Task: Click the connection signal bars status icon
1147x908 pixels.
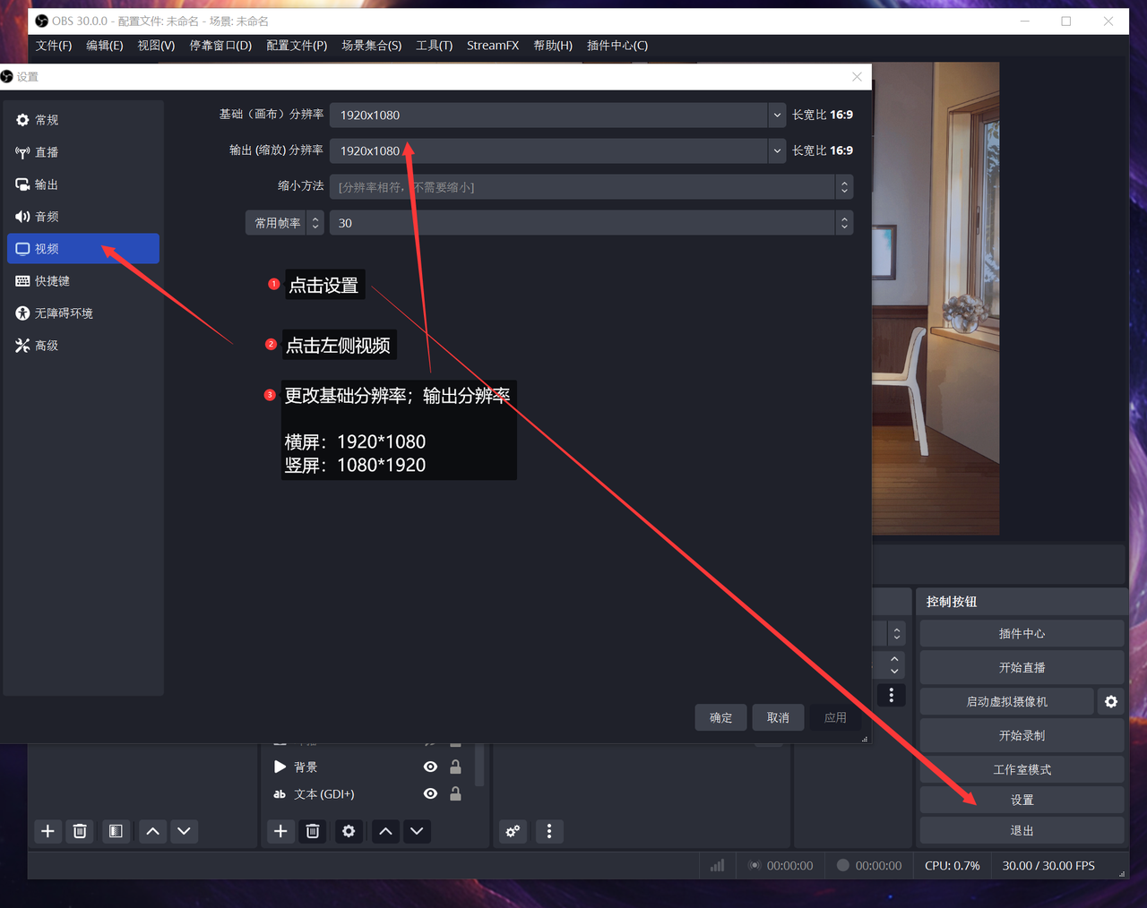Action: click(717, 866)
